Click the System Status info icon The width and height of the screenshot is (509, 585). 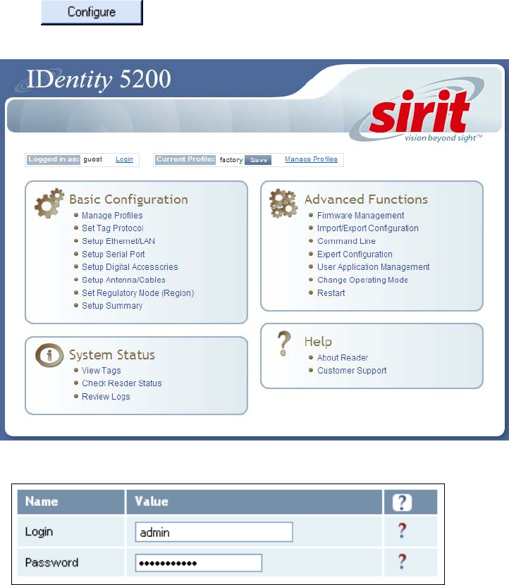click(x=49, y=355)
